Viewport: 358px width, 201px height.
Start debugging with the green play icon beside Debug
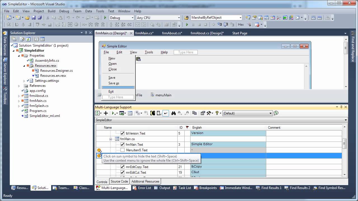point(105,18)
